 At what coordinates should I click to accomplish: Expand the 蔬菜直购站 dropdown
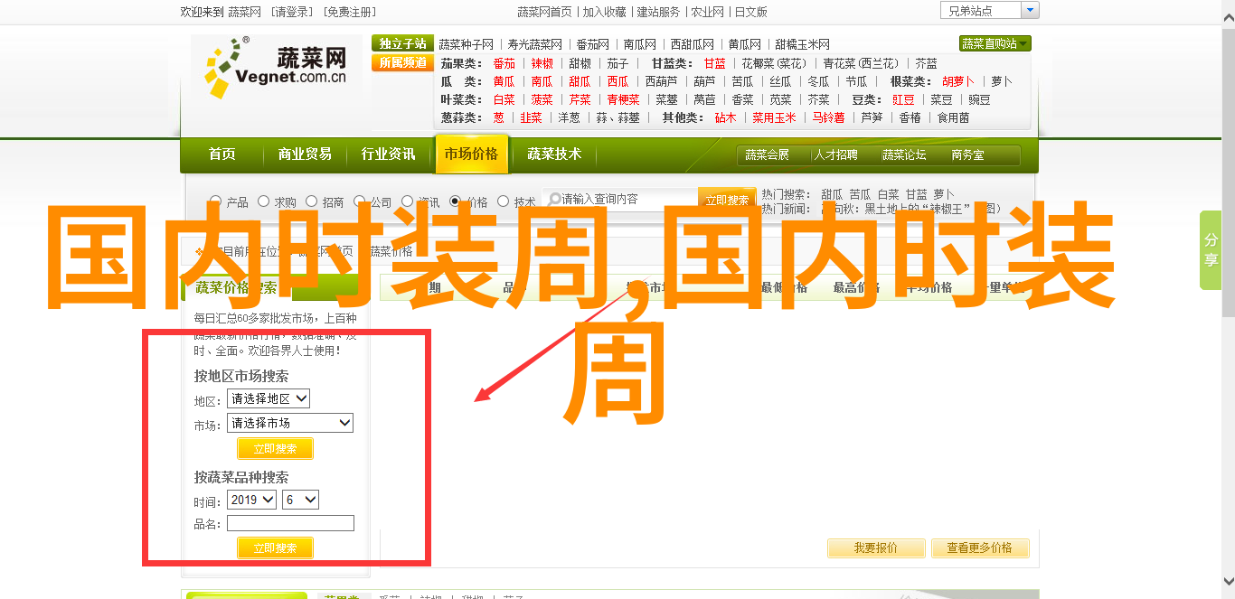(x=995, y=43)
